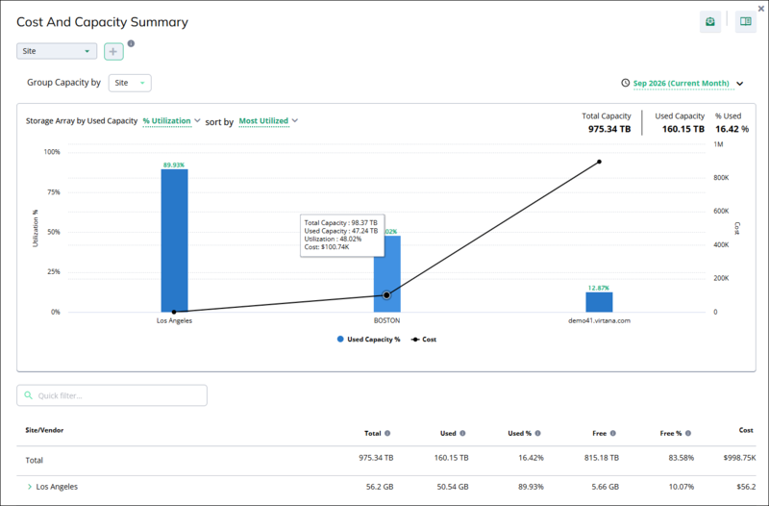769x506 pixels.
Task: Click the demo41.virtana.com cost data point
Action: [x=599, y=162]
